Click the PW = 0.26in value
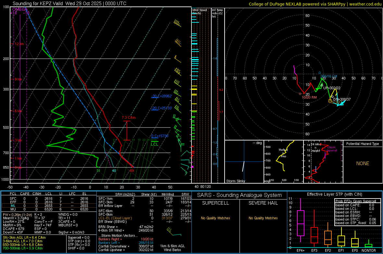The width and height of the screenshot is (383, 254). 17,214
